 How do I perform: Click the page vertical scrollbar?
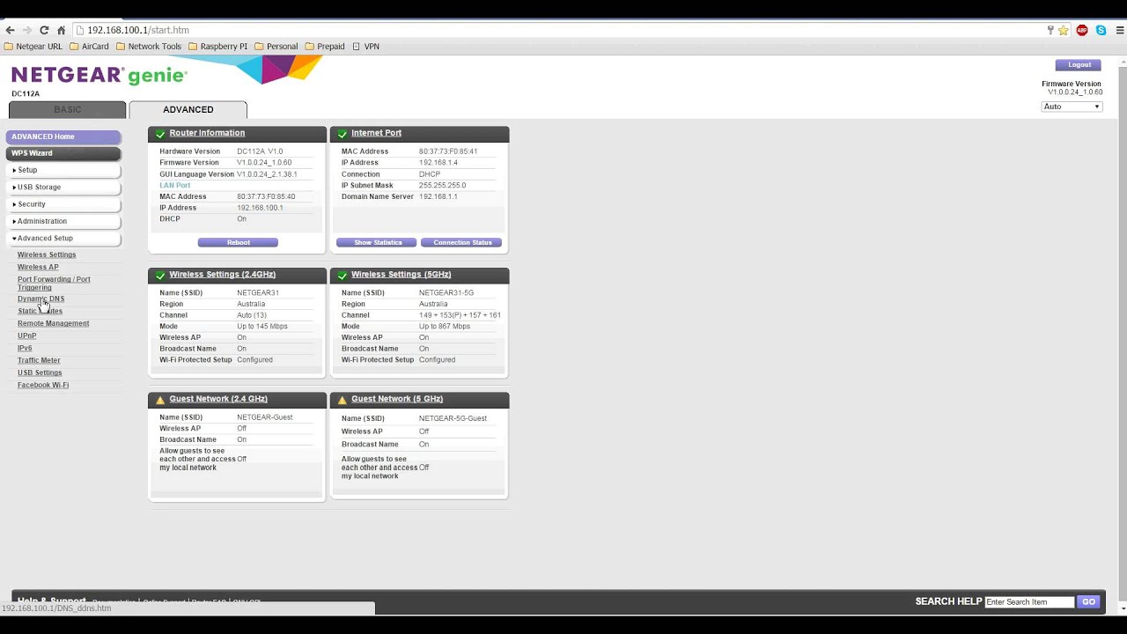click(x=1122, y=335)
